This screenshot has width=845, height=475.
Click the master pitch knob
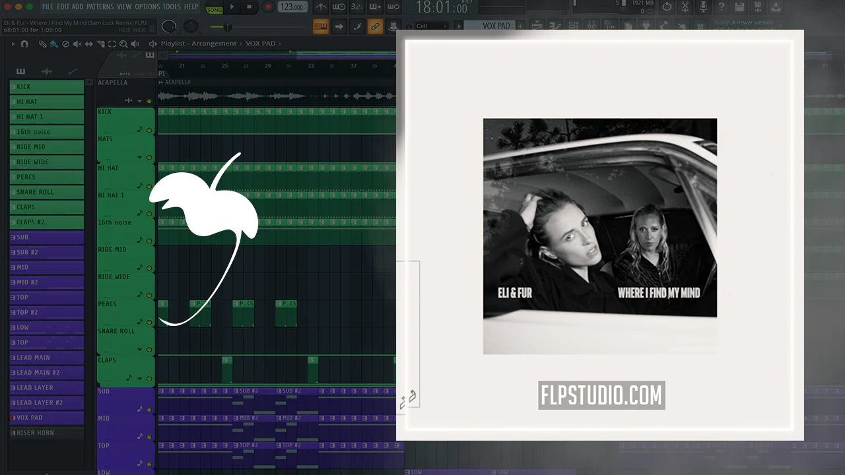pos(191,26)
